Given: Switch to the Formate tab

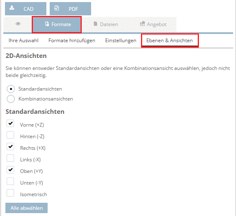Looking at the screenshot, I should (x=57, y=24).
